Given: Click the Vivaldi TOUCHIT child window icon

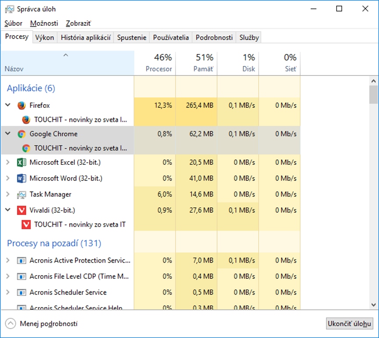Looking at the screenshot, I should click(x=26, y=224).
